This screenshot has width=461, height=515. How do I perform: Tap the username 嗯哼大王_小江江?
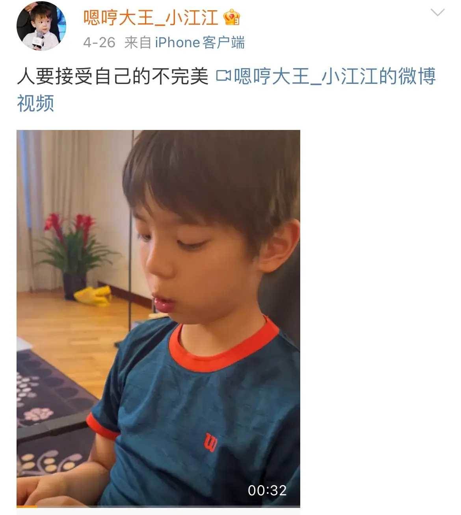pyautogui.click(x=151, y=17)
